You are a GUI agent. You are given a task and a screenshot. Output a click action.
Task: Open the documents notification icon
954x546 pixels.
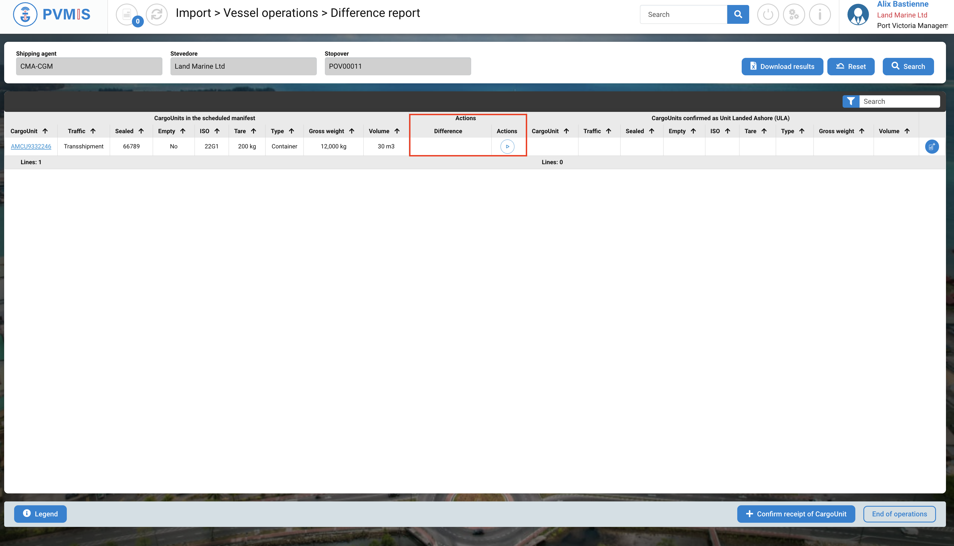(x=126, y=15)
